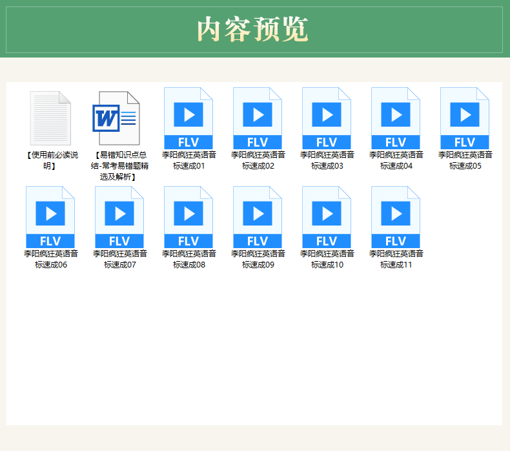Click the label 李阳疯狂英语音标速成08
The image size is (510, 451).
[189, 259]
